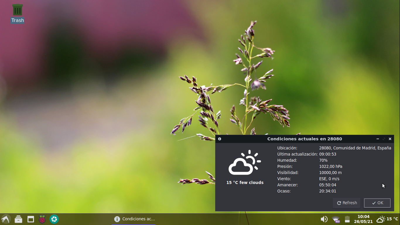Image resolution: width=400 pixels, height=225 pixels.
Task: Click the clock showing 10:04
Action: coord(363,219)
